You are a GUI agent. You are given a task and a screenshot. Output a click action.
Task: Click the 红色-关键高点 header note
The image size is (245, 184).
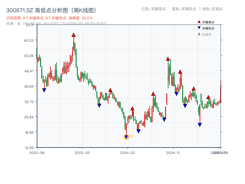point(154,9)
